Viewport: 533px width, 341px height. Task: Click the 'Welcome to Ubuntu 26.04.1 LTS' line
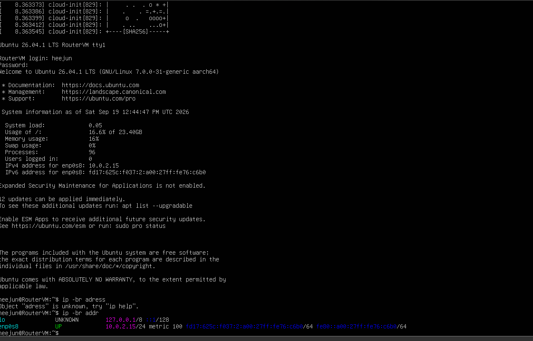[109, 72]
